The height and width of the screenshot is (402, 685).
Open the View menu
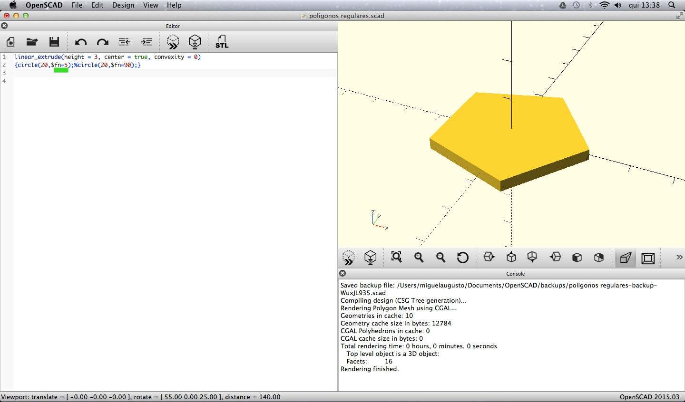(151, 5)
